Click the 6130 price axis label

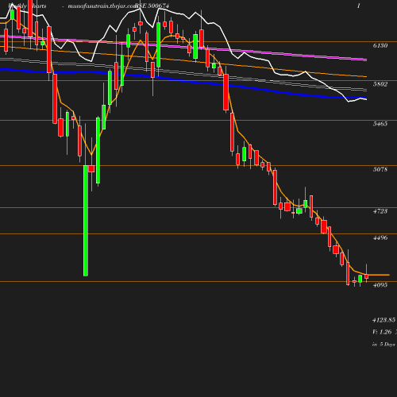[x=380, y=45]
